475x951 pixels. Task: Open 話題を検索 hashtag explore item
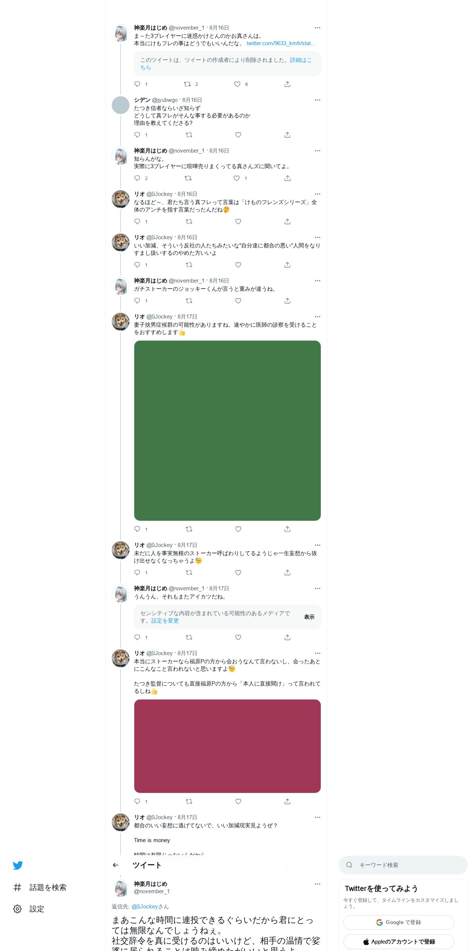(x=40, y=887)
